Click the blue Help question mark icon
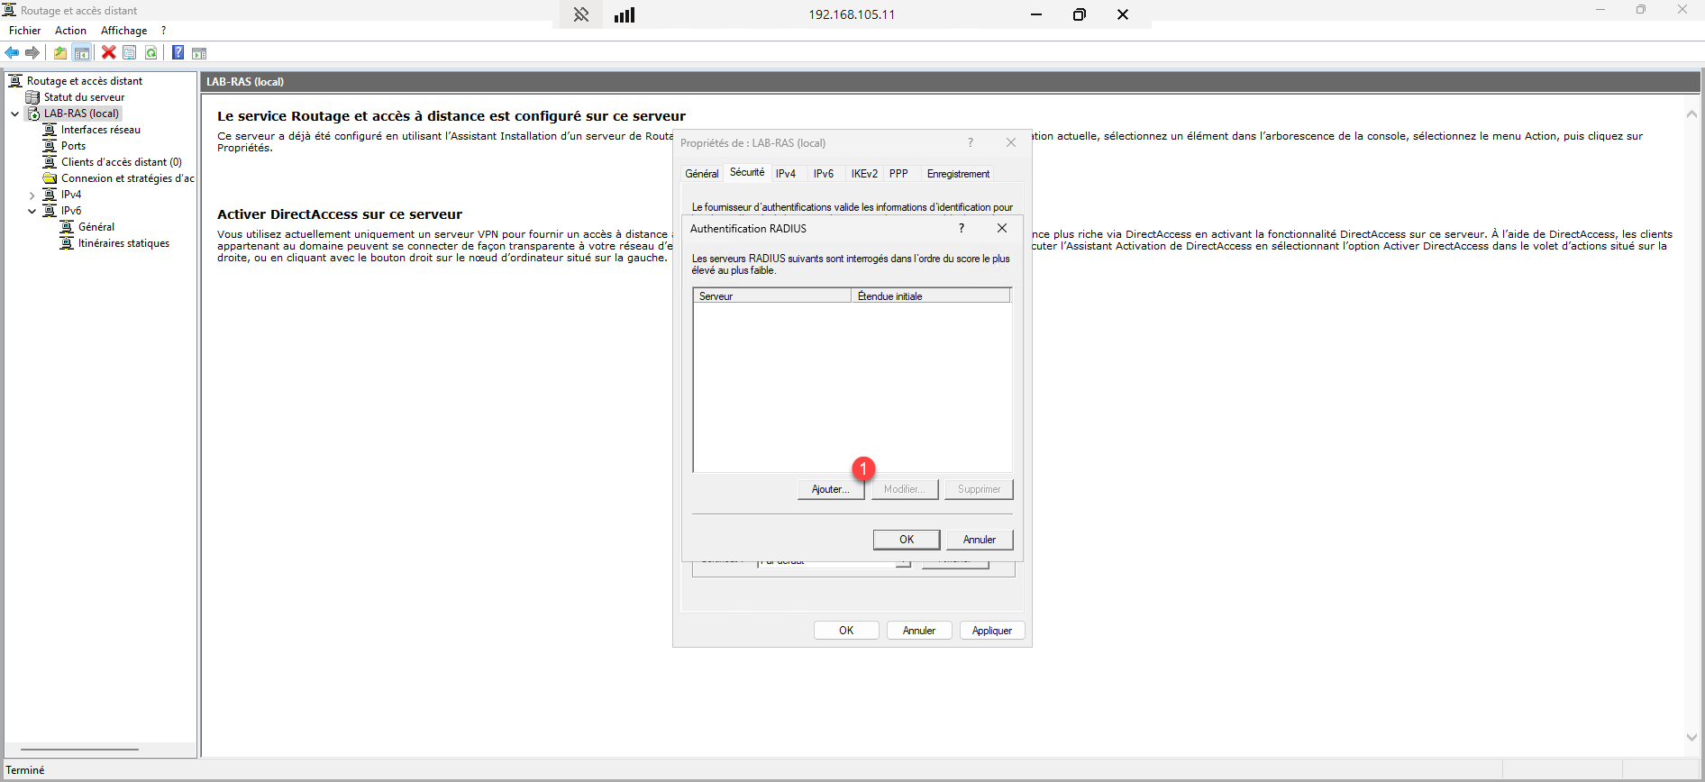The image size is (1705, 782). click(x=178, y=53)
